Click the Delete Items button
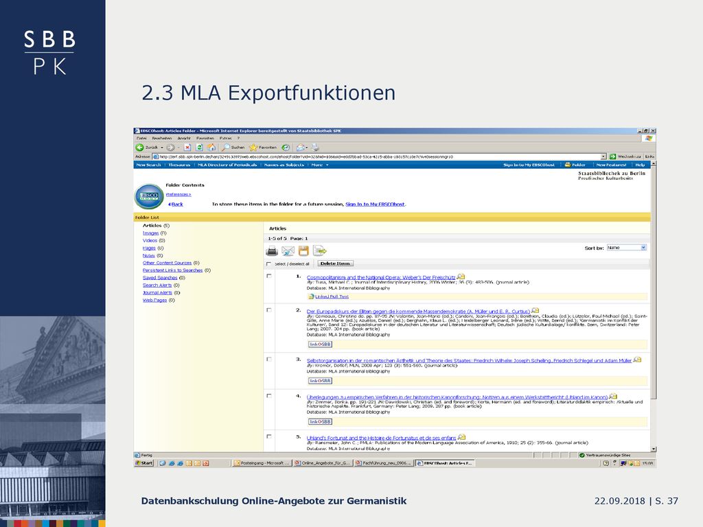Viewport: 703px width, 527px height. (335, 263)
